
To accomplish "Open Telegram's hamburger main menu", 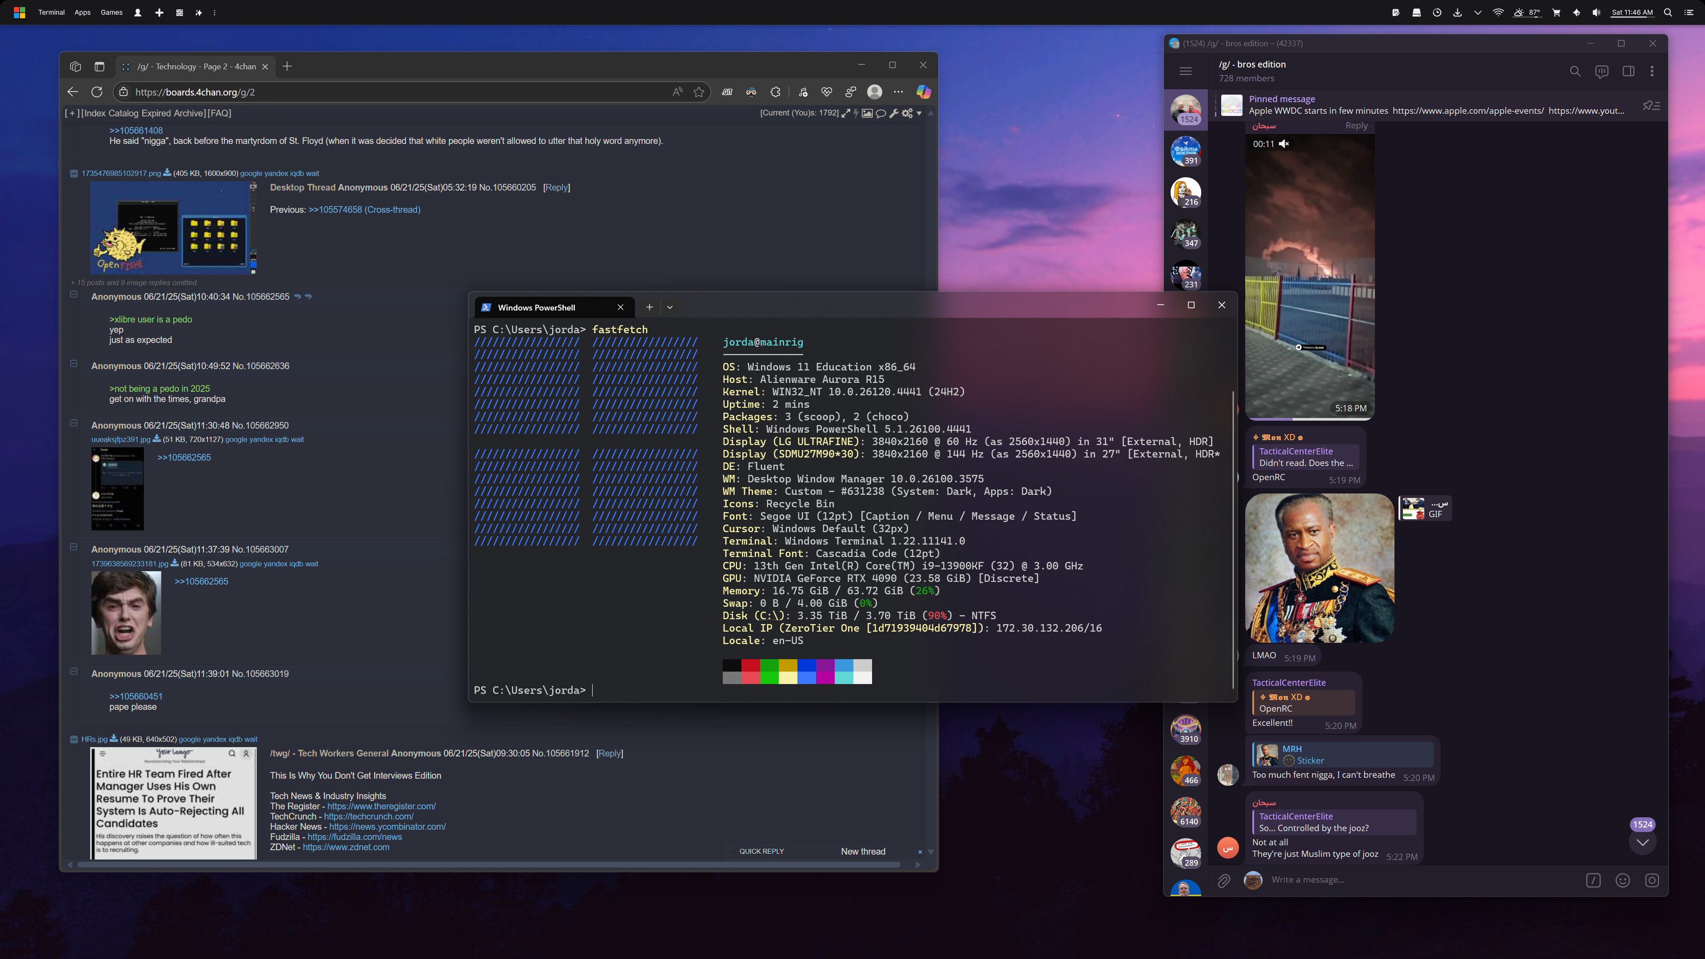I will tap(1185, 71).
